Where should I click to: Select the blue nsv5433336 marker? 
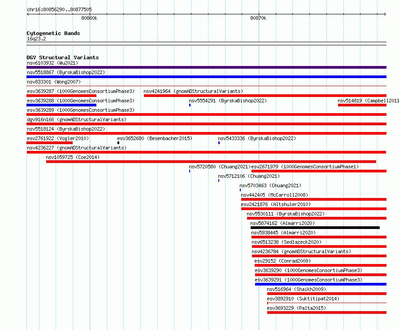219,143
